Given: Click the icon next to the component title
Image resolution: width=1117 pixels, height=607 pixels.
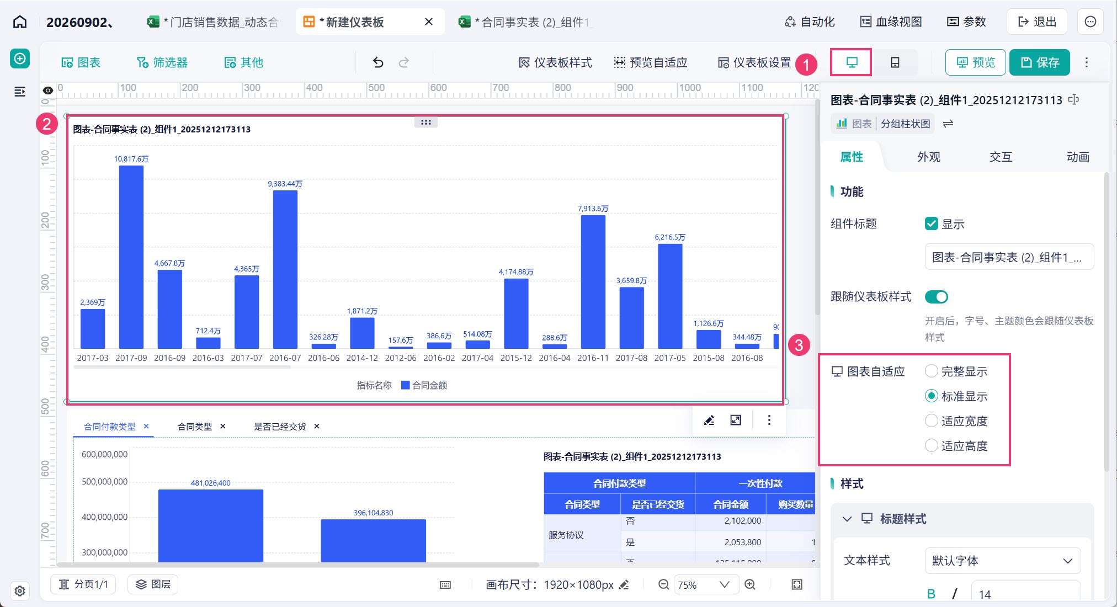Looking at the screenshot, I should pyautogui.click(x=1073, y=100).
